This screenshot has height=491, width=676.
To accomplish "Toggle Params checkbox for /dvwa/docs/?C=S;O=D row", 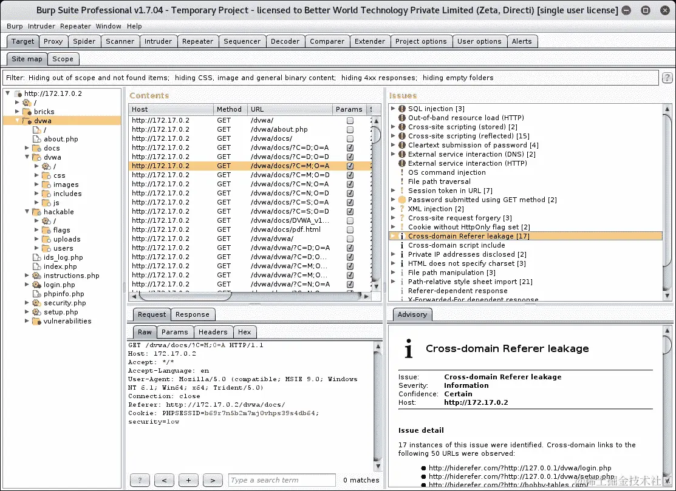I will click(x=350, y=211).
